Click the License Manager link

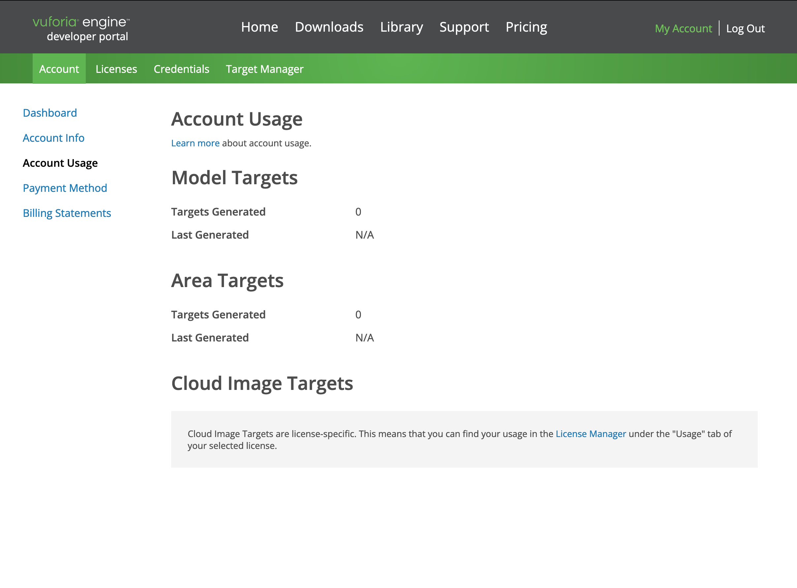pos(591,433)
